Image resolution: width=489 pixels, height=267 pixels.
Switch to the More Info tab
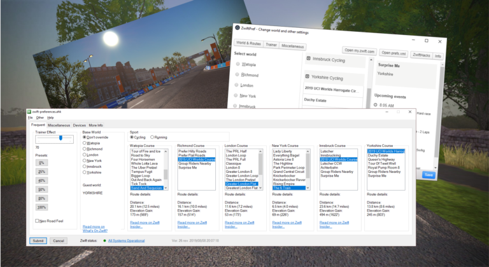pyautogui.click(x=96, y=125)
